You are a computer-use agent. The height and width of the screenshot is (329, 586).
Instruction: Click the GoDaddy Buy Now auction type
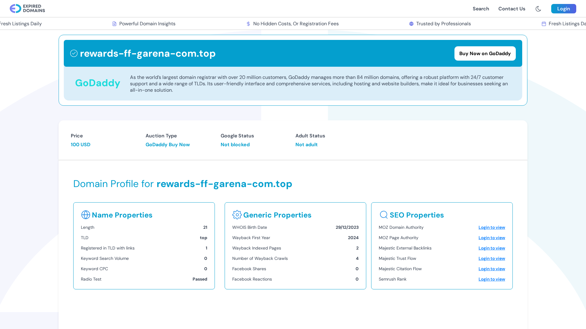168,145
